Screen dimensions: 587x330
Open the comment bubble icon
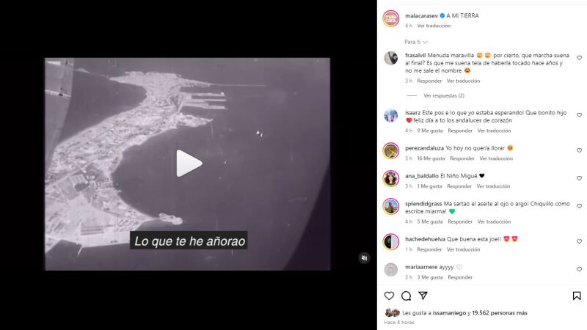pyautogui.click(x=406, y=296)
